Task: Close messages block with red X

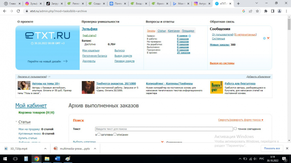Action: click(x=268, y=38)
